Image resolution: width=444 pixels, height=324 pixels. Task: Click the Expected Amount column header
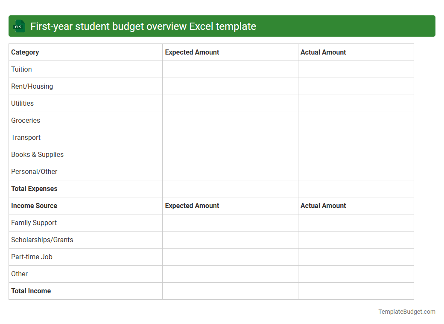click(192, 52)
